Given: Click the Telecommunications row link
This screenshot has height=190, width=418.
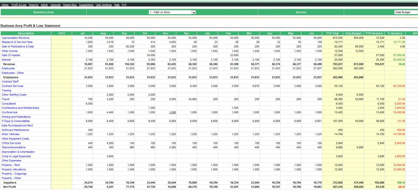Looking at the screenshot, I should 13,147.
